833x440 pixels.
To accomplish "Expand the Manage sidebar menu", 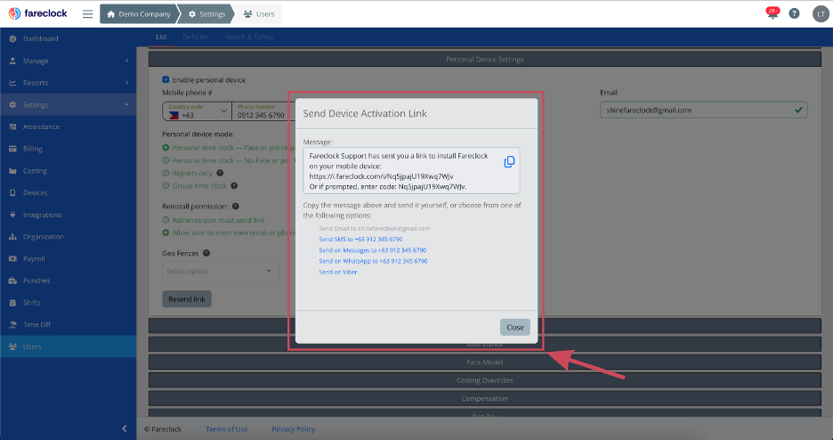I will click(x=68, y=61).
